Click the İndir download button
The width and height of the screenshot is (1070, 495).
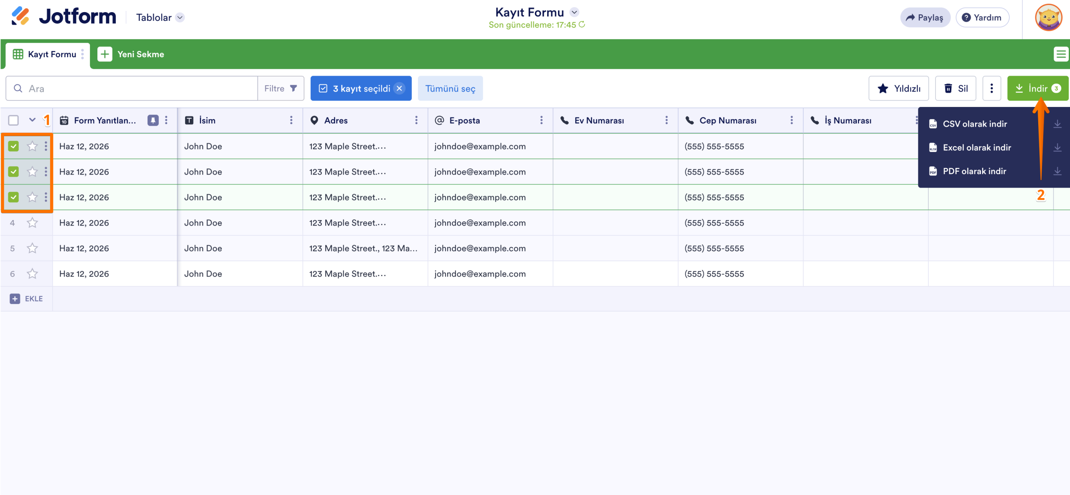(1037, 89)
